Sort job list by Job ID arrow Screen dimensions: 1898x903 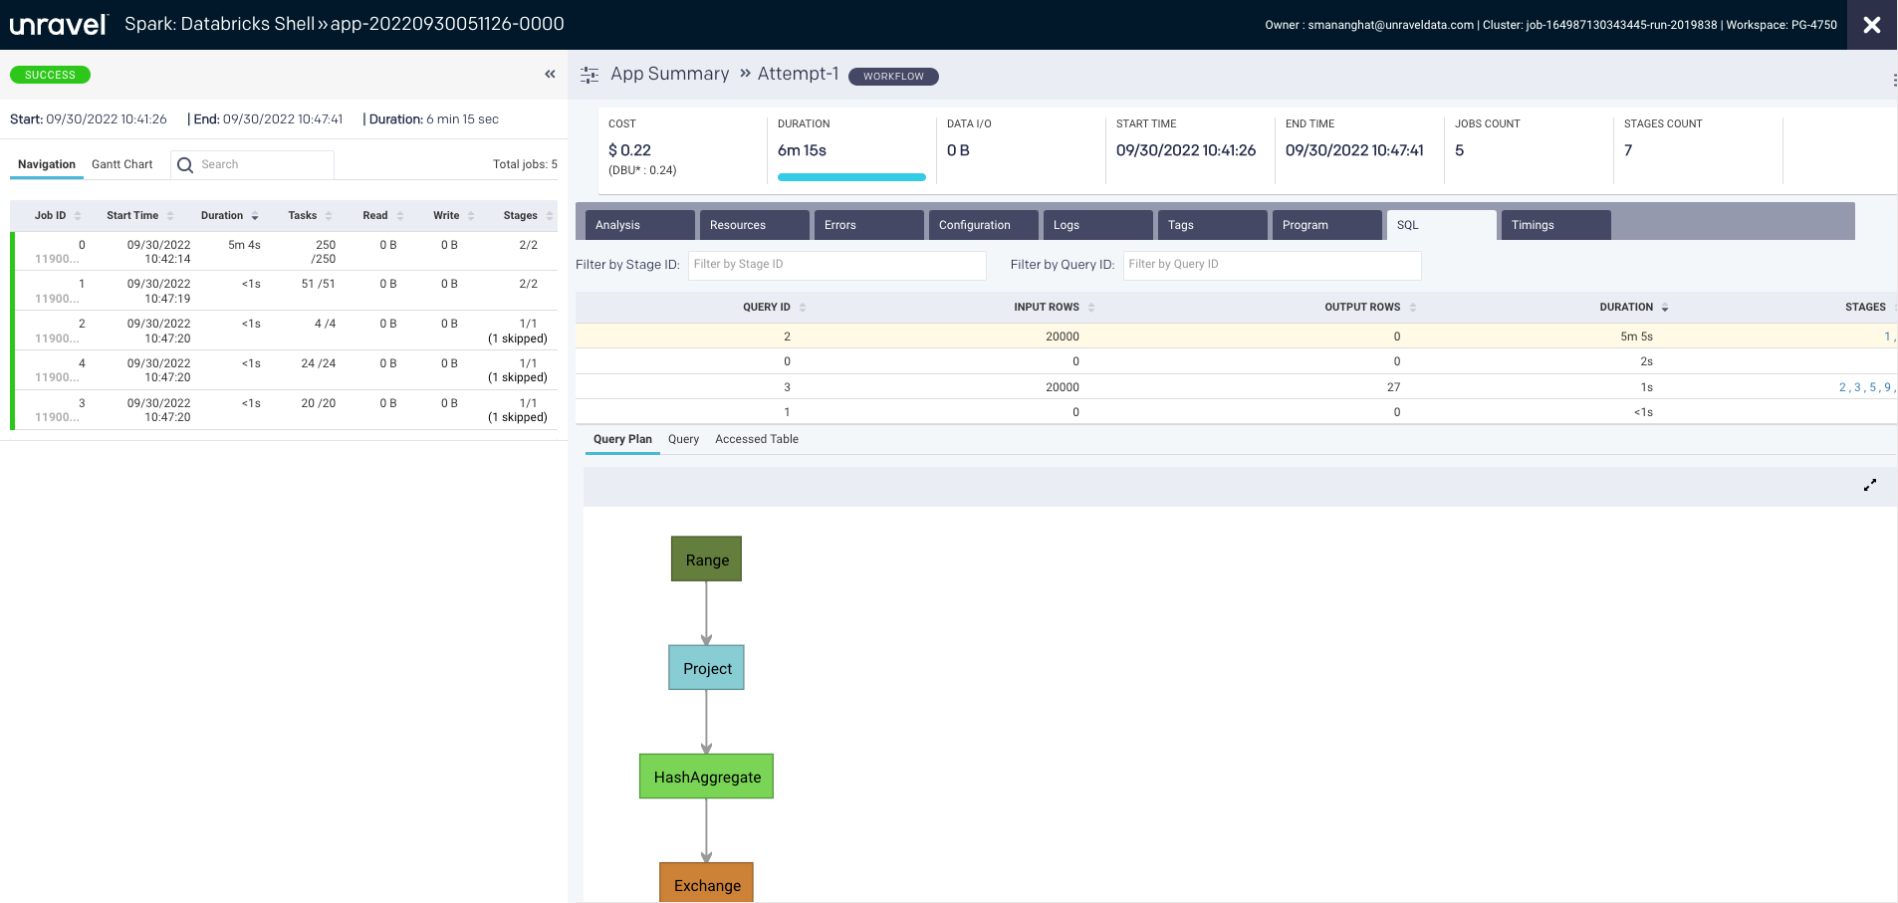click(78, 216)
